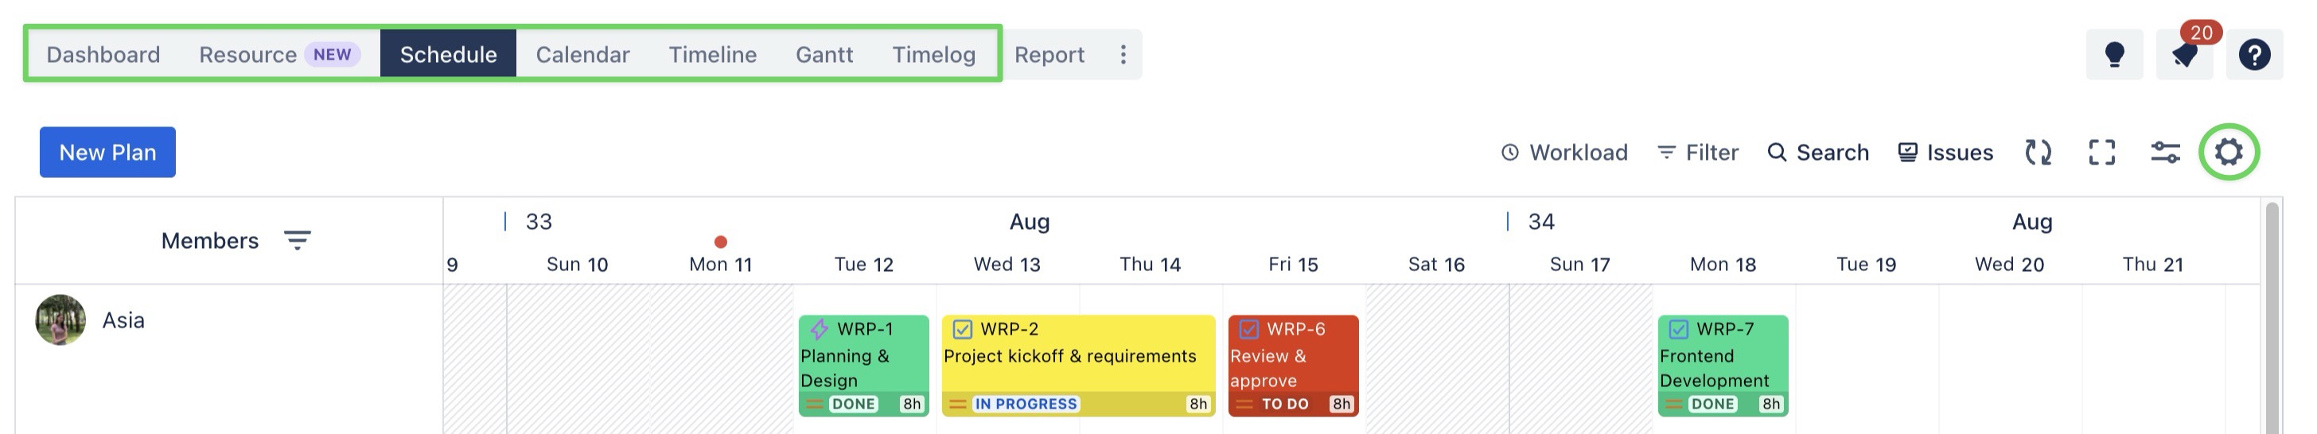Viewport: 2317px width, 434px height.
Task: Click the New Plan button
Action: coord(107,152)
